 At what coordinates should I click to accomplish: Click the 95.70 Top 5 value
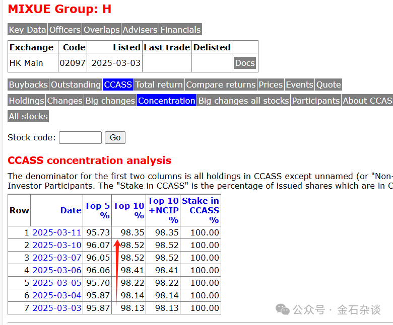coord(98,283)
